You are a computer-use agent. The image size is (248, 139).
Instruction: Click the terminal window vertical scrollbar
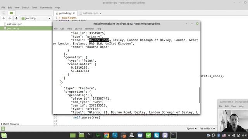point(199,95)
